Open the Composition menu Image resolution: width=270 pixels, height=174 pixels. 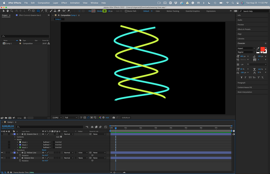pyautogui.click(x=44, y=3)
